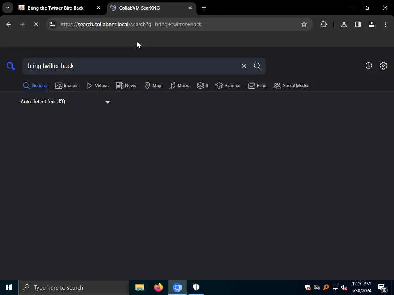The height and width of the screenshot is (295, 394).
Task: Switch to the General search category
Action: [35, 86]
